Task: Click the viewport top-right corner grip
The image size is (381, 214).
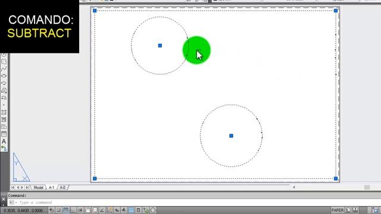Action: pos(336,11)
